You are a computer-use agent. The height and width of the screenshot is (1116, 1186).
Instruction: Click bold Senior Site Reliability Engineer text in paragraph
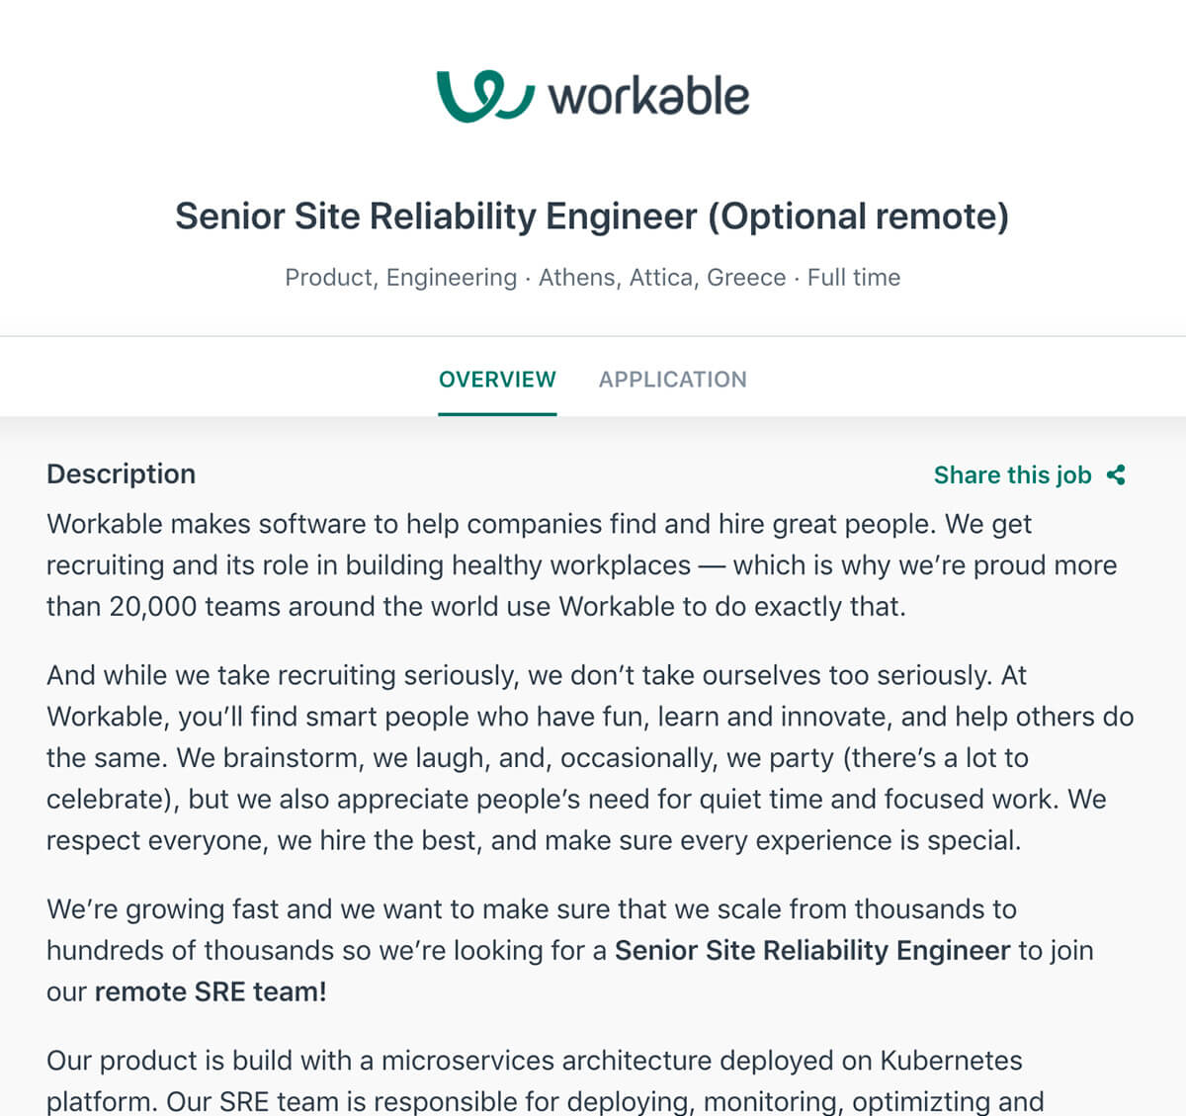point(812,951)
